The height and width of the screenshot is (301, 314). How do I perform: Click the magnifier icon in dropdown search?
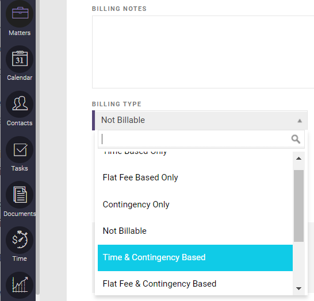coord(296,139)
